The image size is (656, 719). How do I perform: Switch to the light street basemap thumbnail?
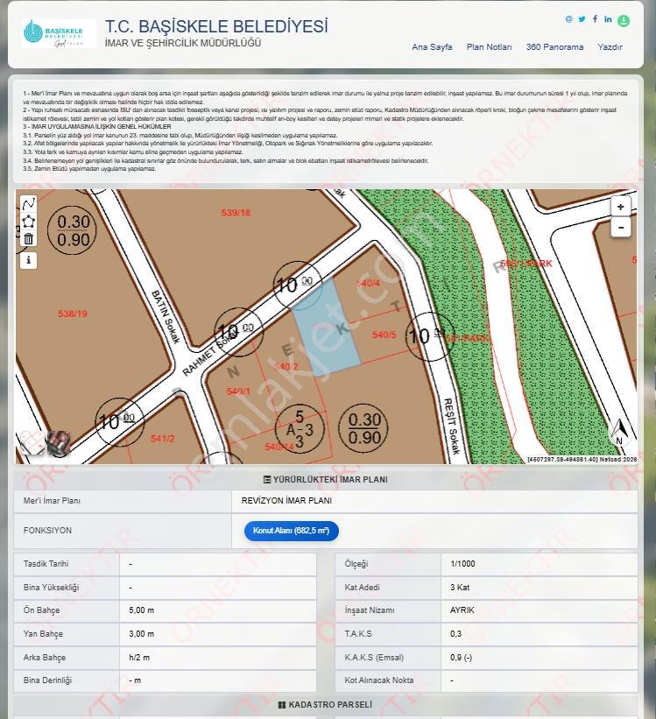pos(32,442)
